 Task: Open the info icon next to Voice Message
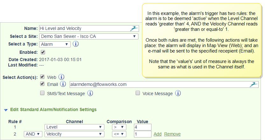[x=178, y=93]
